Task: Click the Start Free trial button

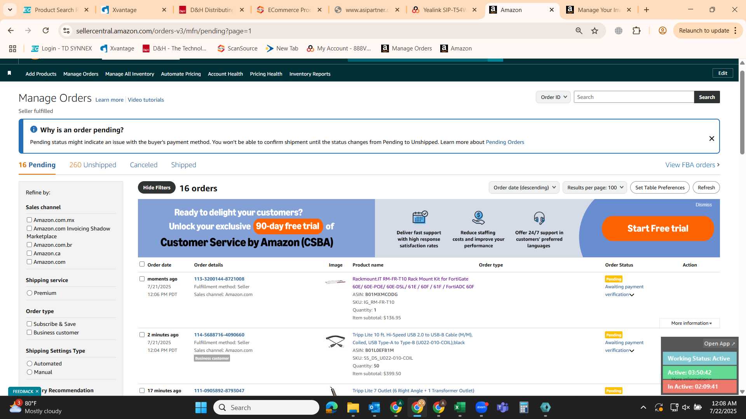Action: click(x=657, y=228)
